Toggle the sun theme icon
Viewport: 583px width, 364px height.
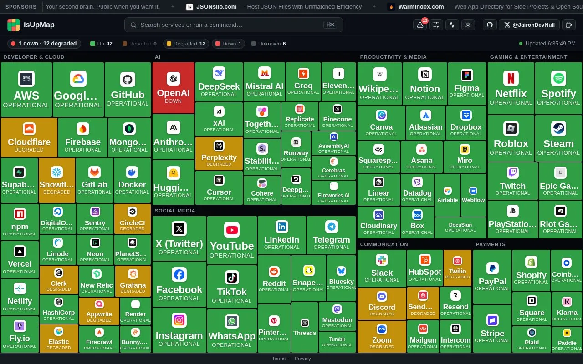tap(468, 25)
